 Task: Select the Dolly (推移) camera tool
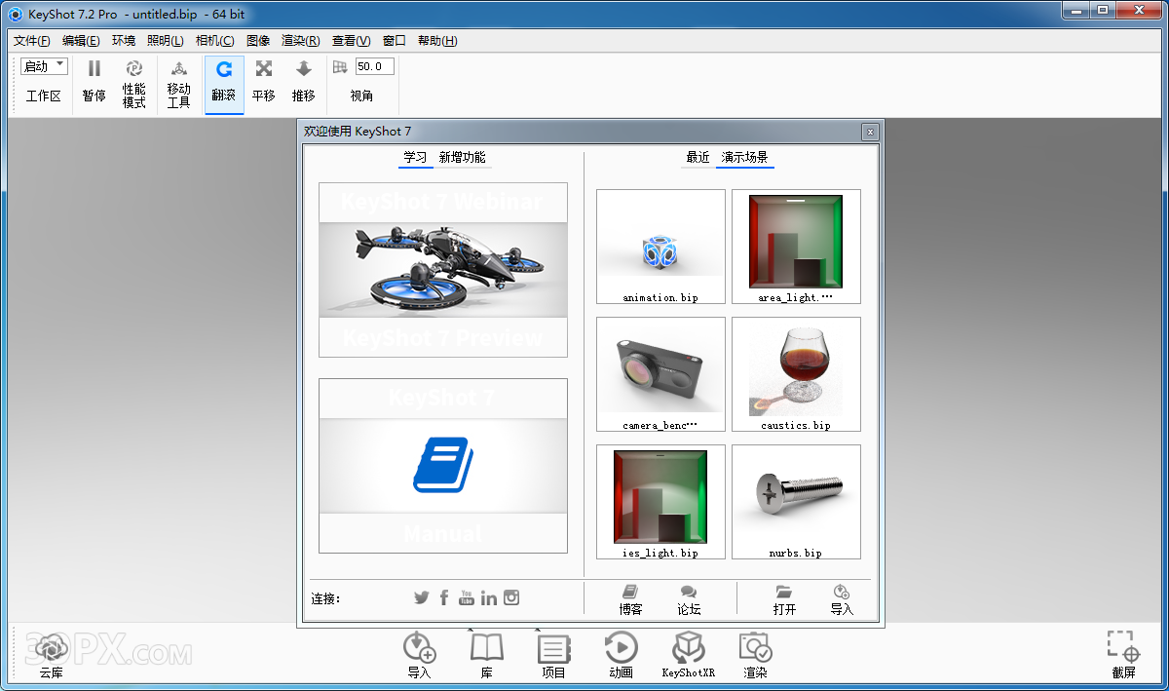click(304, 70)
